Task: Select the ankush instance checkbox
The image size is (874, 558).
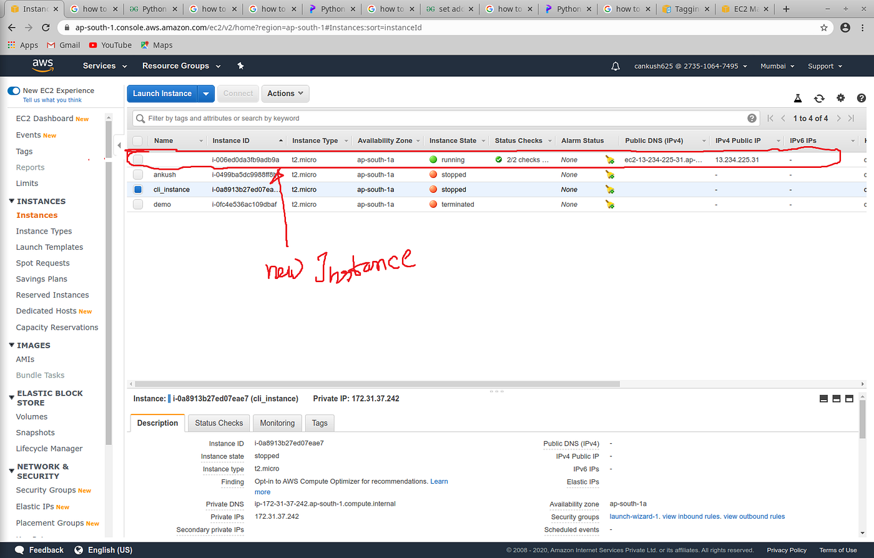Action: [138, 175]
